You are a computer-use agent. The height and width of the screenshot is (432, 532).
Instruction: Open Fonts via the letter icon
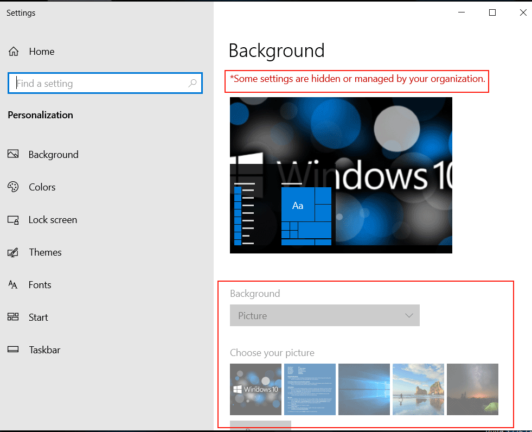pyautogui.click(x=14, y=285)
